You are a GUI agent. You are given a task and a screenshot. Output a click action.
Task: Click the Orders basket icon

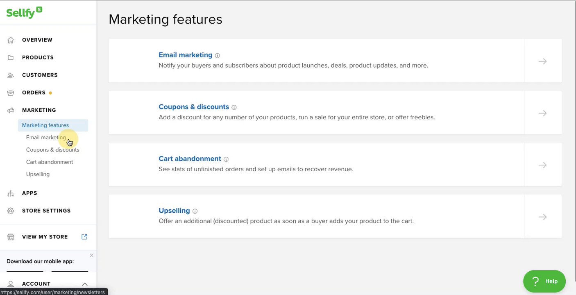pos(11,93)
